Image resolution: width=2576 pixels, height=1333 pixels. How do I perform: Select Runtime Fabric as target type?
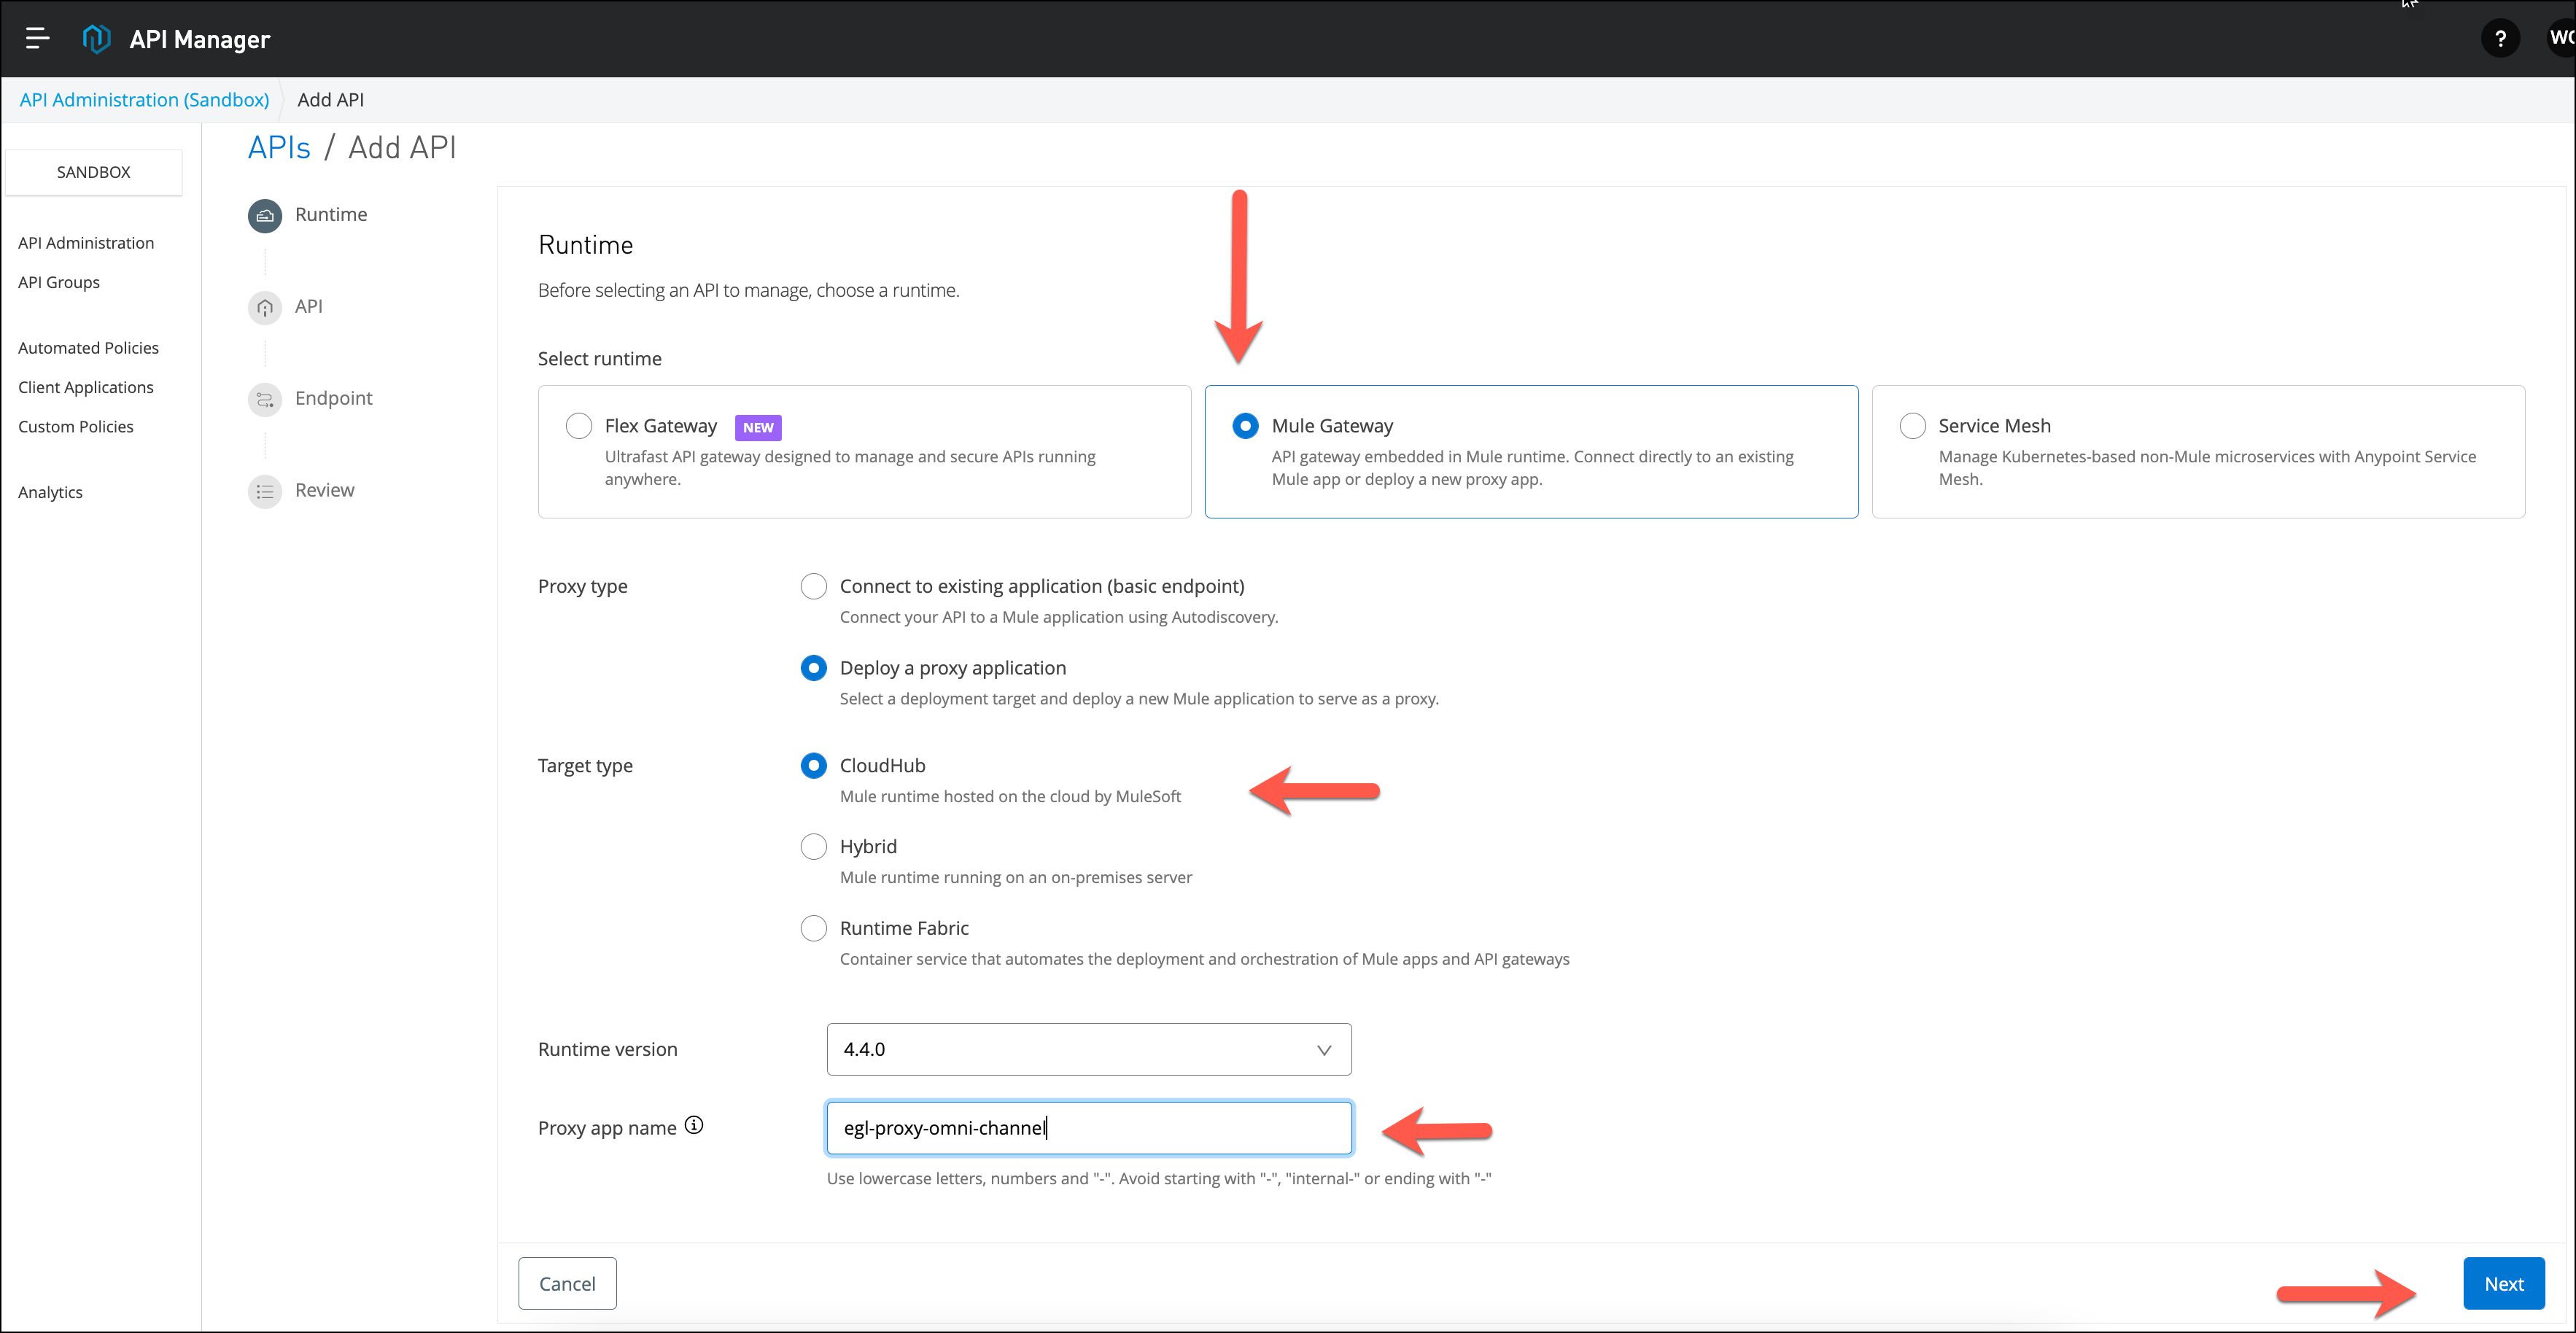click(814, 929)
